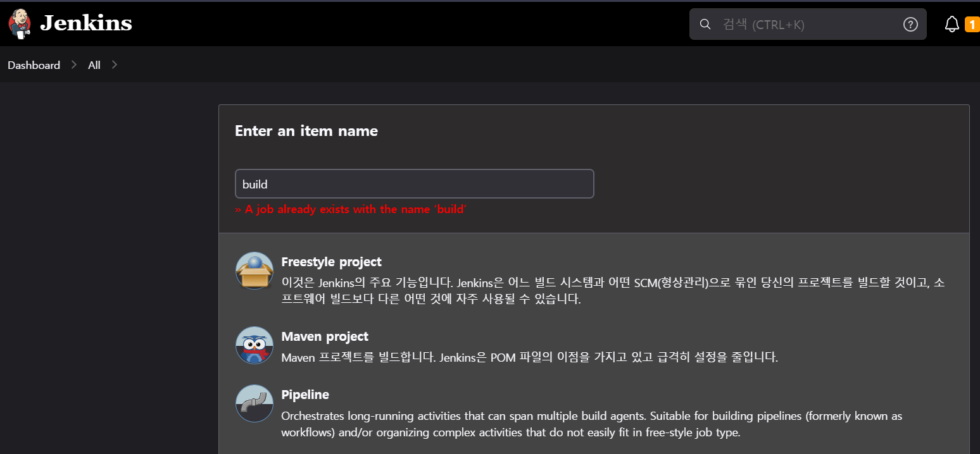Open the Jenkins butler logo icon

click(x=20, y=24)
